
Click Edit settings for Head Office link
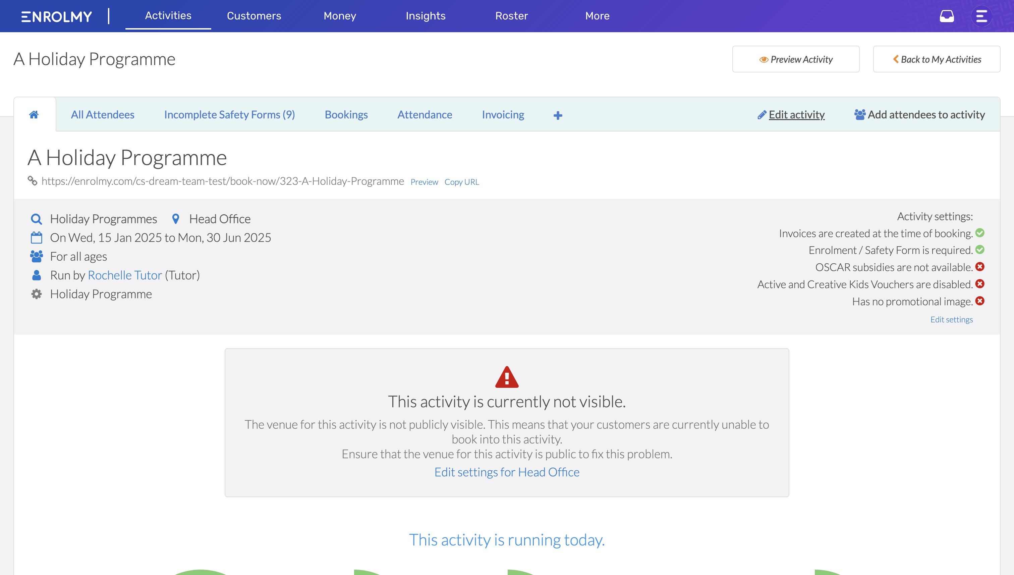507,472
